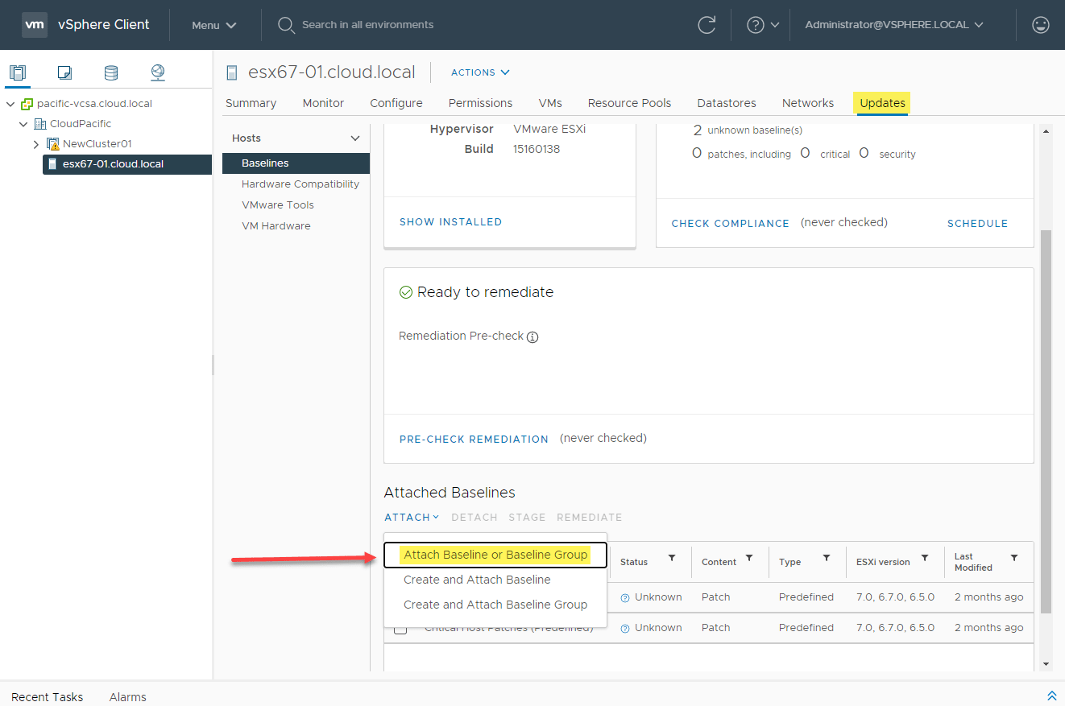
Task: Click the scrollbar up arrow
Action: pyautogui.click(x=1046, y=131)
